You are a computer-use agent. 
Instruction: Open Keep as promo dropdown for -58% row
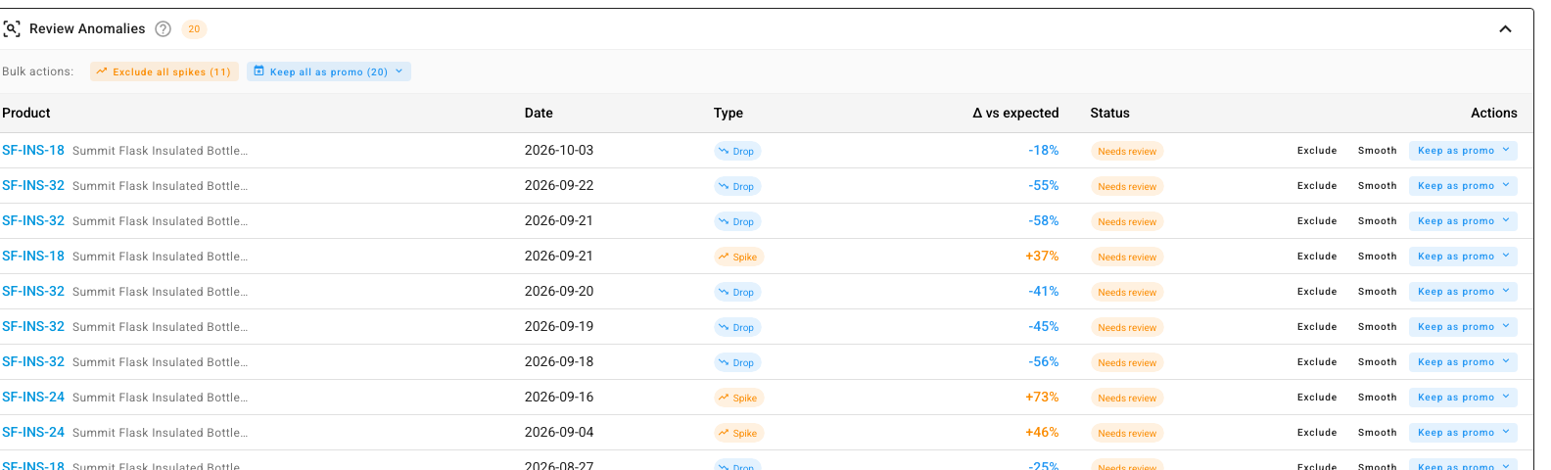(x=1463, y=221)
